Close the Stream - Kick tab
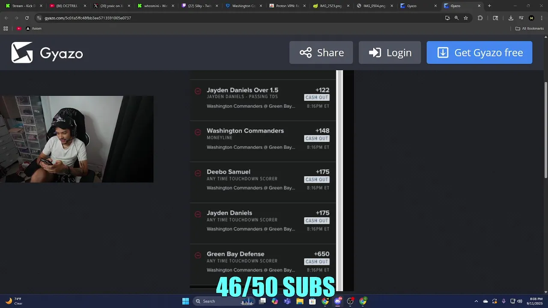The height and width of the screenshot is (308, 548). 41,6
